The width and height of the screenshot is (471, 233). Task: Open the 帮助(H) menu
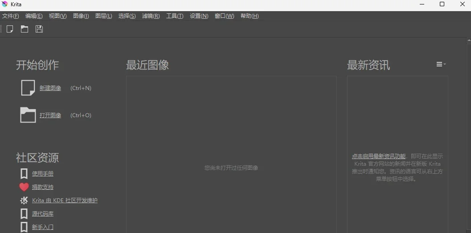pyautogui.click(x=250, y=16)
